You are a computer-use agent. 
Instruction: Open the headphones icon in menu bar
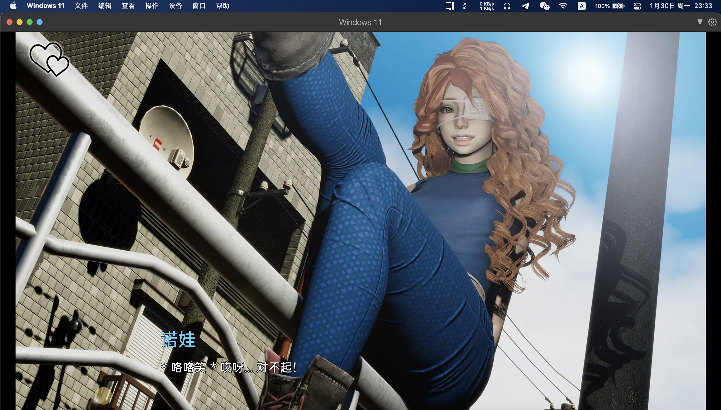point(507,6)
